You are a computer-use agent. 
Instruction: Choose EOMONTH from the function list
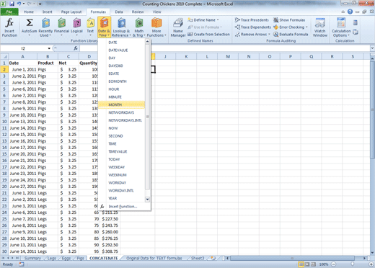121,81
